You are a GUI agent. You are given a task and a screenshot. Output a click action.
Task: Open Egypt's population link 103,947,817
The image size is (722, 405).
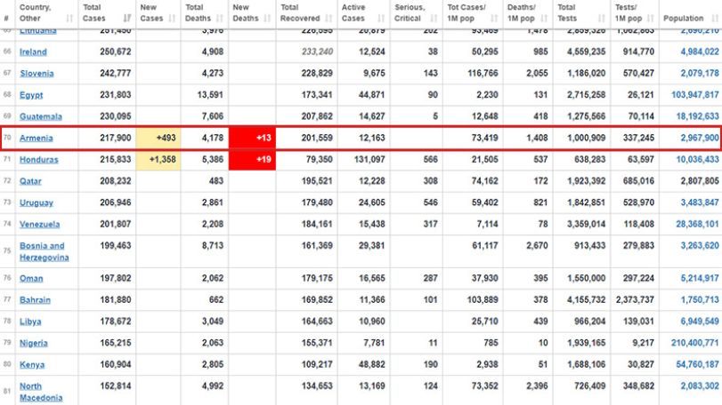point(694,95)
